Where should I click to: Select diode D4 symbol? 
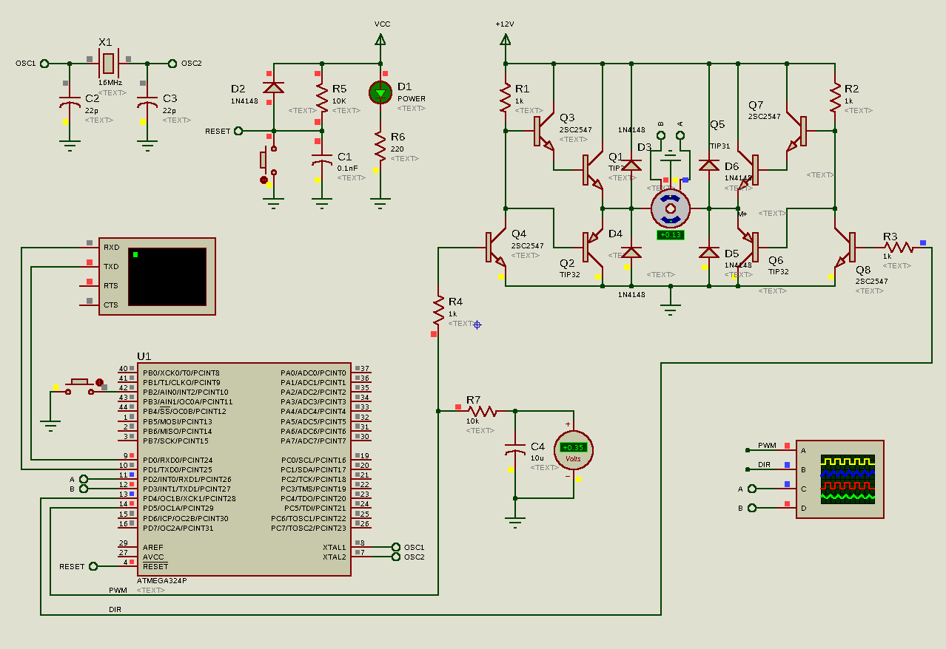click(x=631, y=252)
